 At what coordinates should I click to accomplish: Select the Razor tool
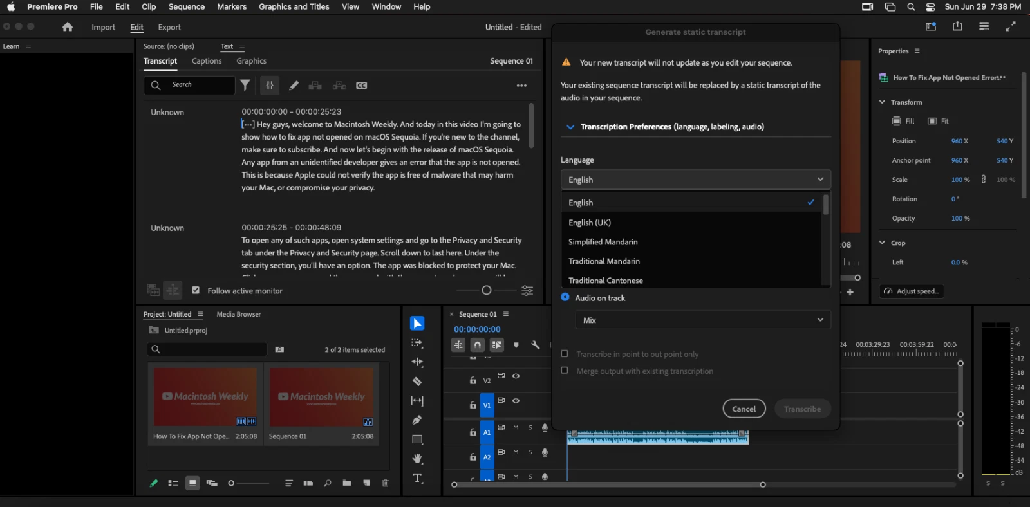click(417, 382)
